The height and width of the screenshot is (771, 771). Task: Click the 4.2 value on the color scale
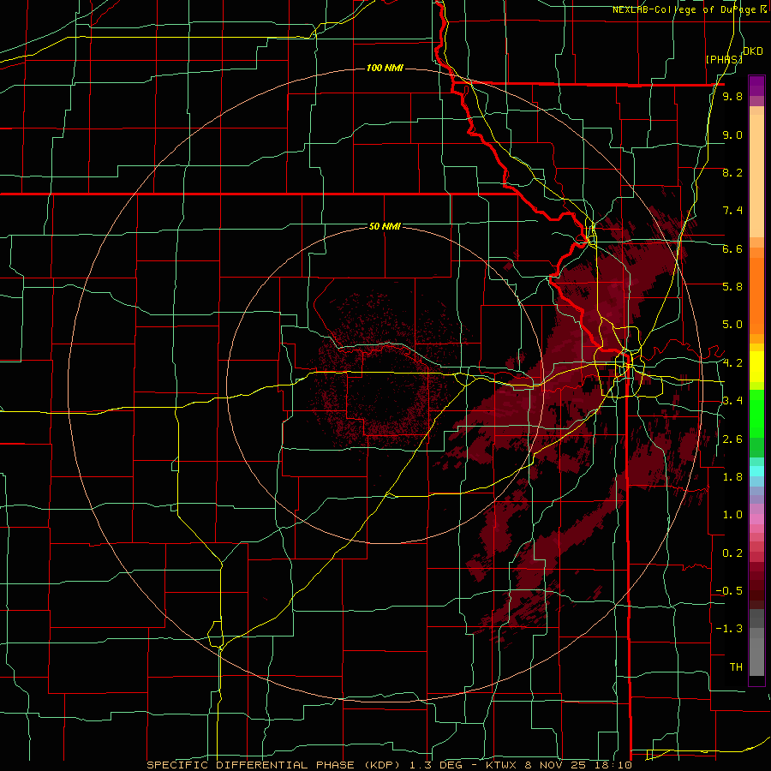732,363
